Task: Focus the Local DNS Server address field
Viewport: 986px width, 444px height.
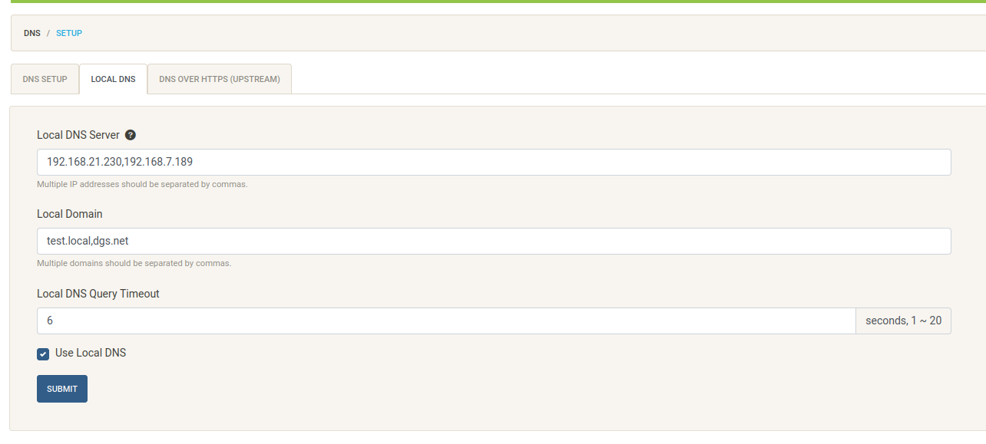Action: click(x=494, y=162)
